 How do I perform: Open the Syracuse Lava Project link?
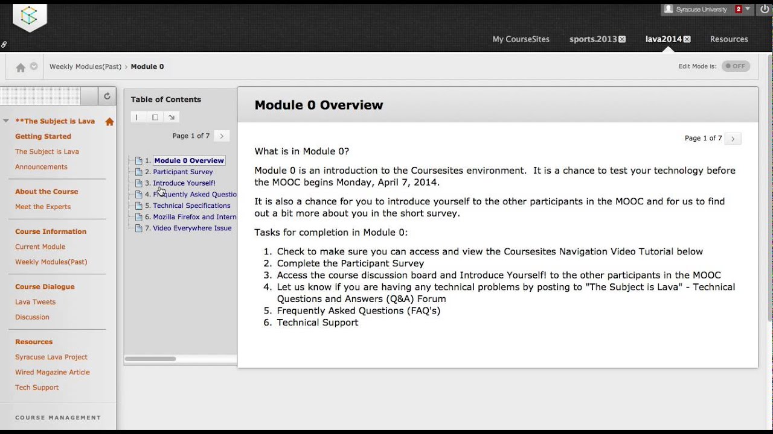(x=51, y=357)
